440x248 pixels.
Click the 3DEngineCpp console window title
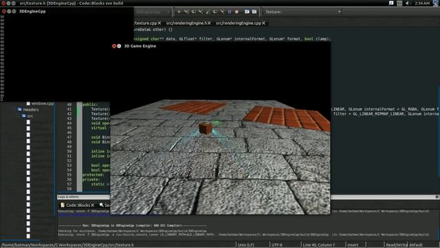(x=32, y=11)
